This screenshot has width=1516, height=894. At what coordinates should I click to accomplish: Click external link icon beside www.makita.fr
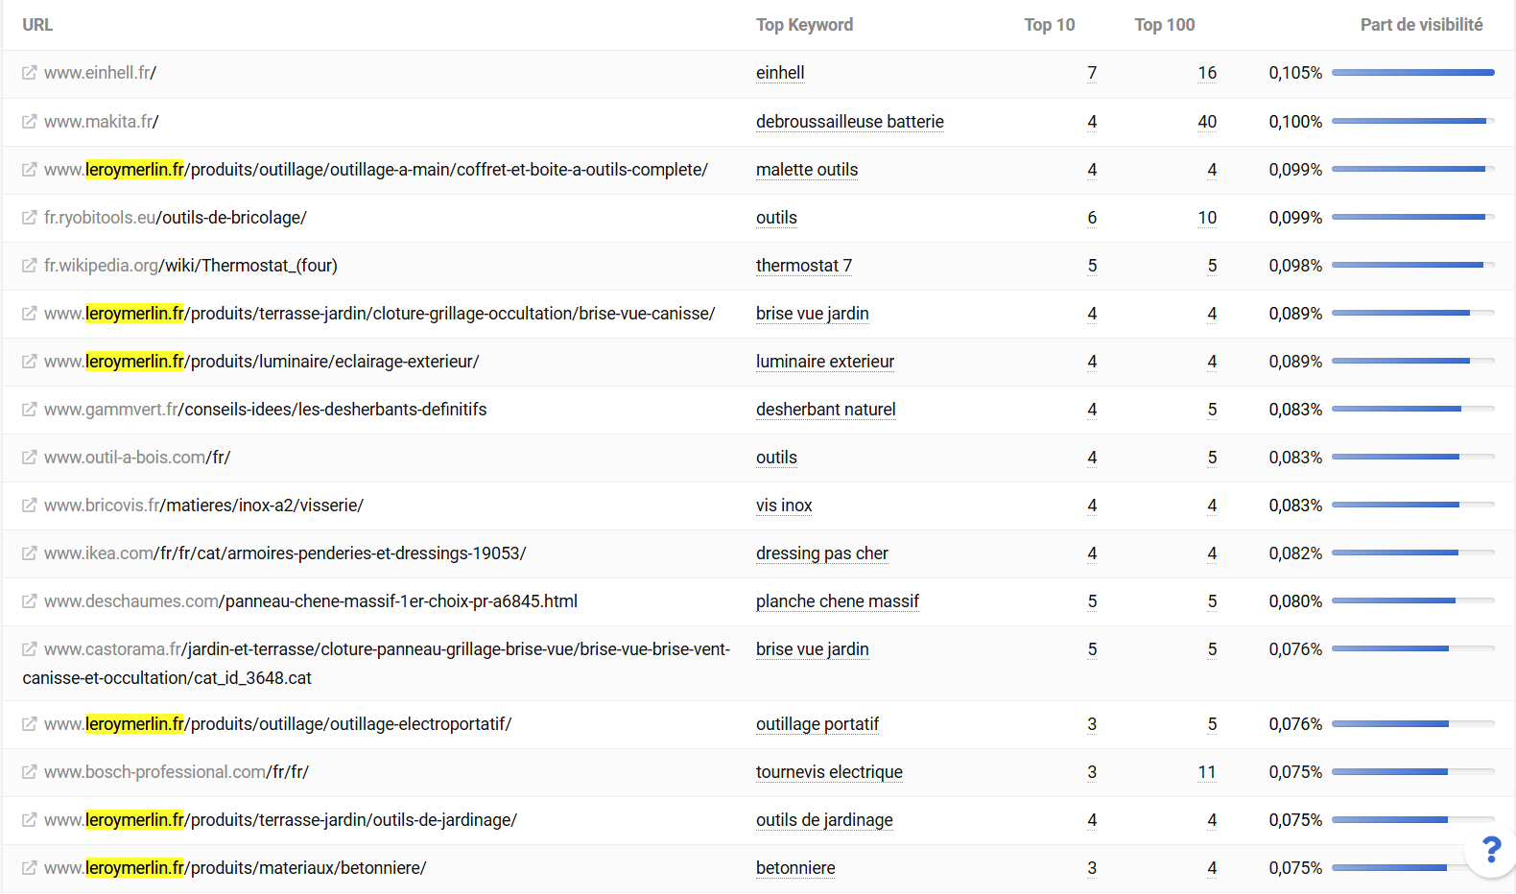click(30, 122)
